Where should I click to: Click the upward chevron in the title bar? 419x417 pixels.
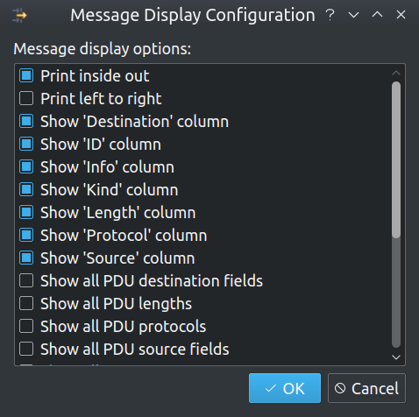click(x=377, y=14)
